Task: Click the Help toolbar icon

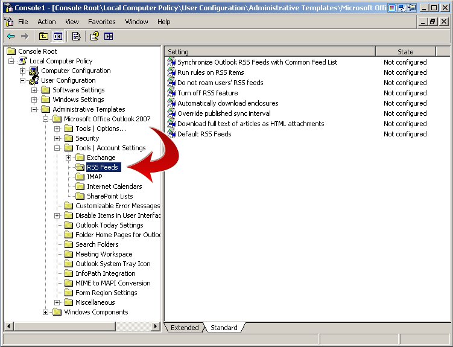Action: coord(95,36)
